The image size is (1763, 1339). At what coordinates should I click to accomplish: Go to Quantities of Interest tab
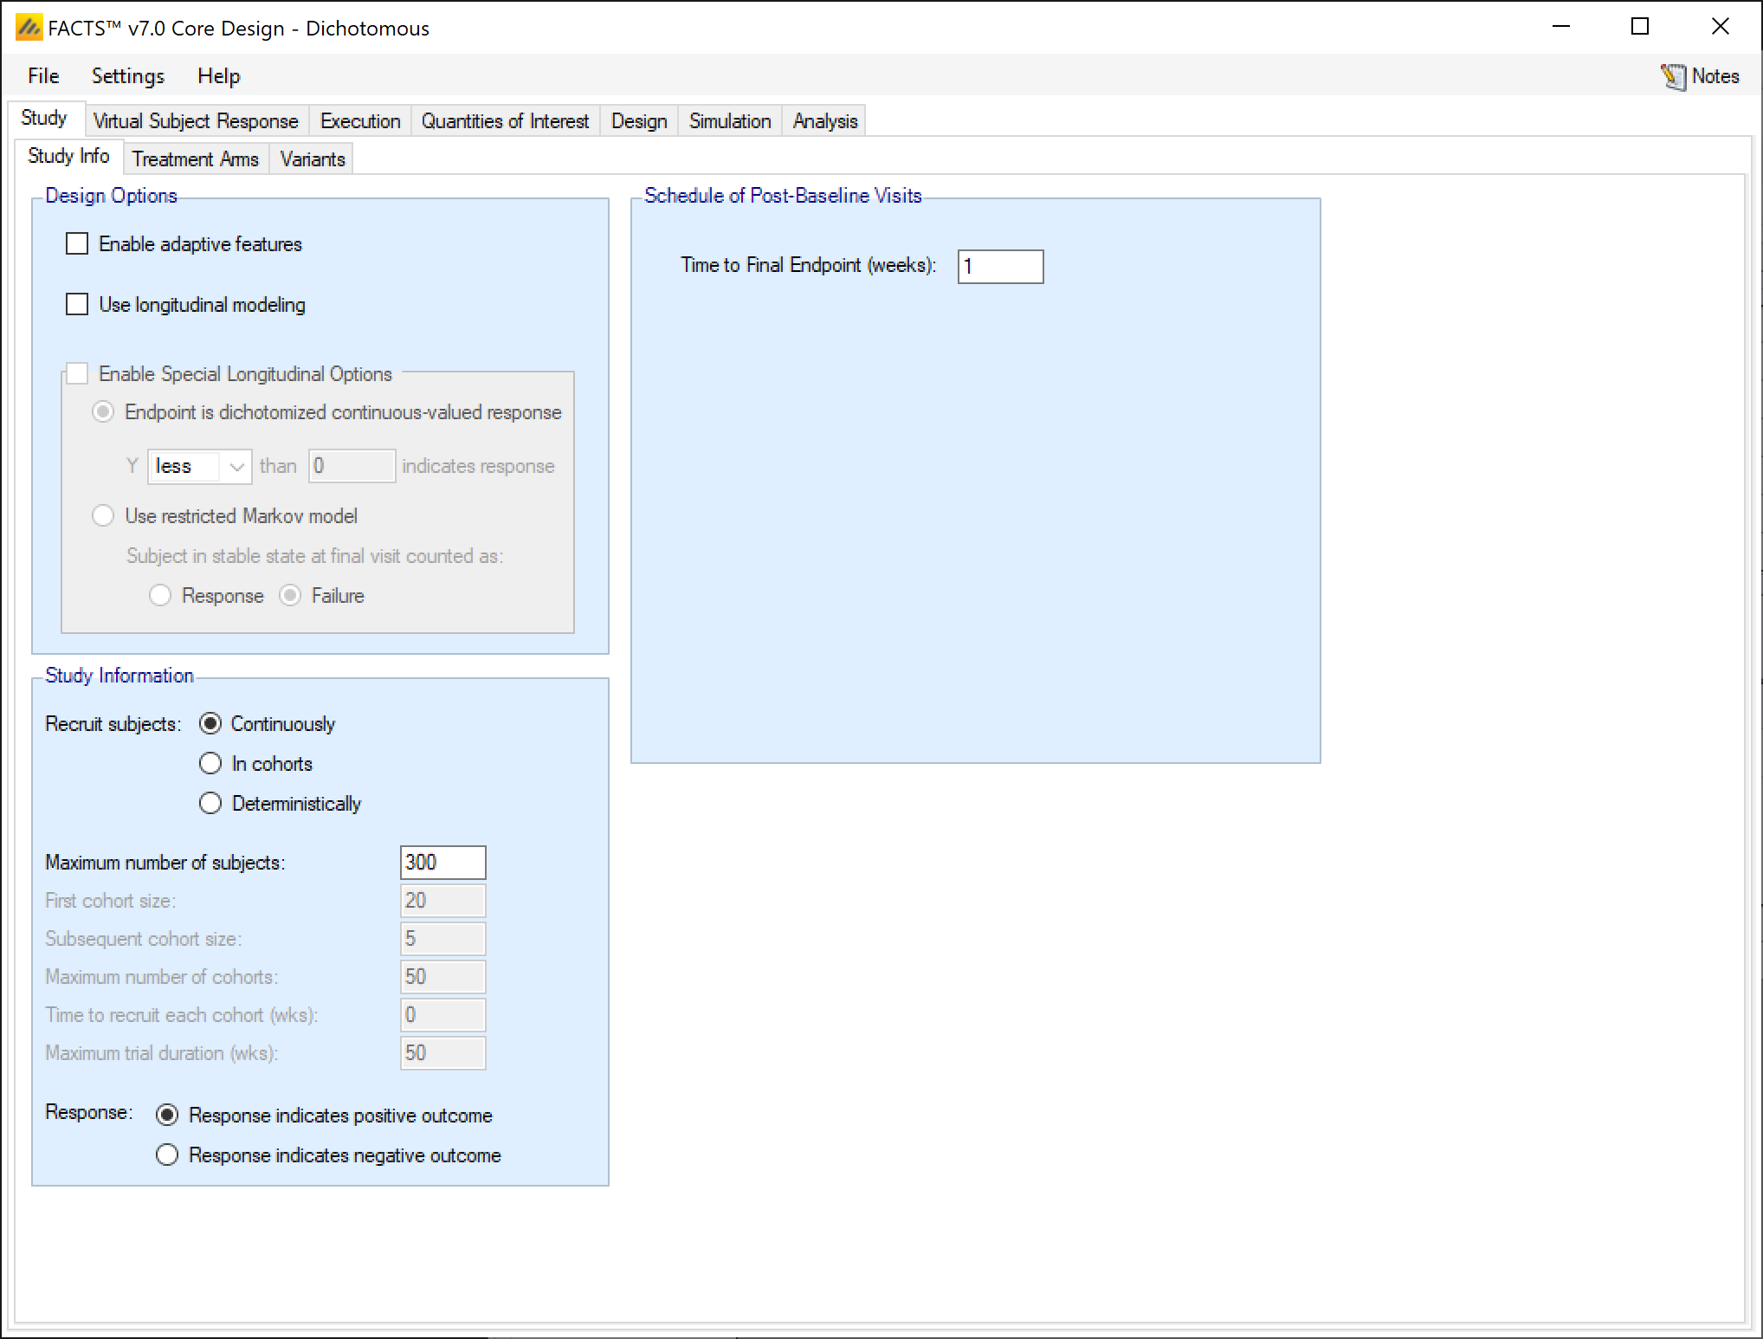coord(505,121)
